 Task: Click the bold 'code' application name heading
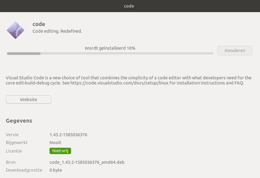click(39, 24)
